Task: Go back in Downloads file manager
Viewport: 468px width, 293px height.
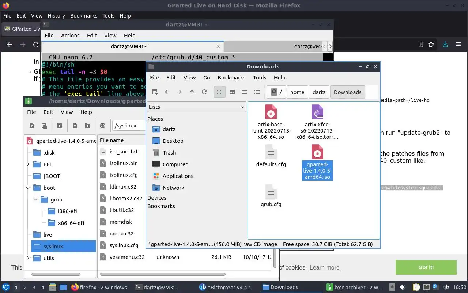Action: (167, 92)
